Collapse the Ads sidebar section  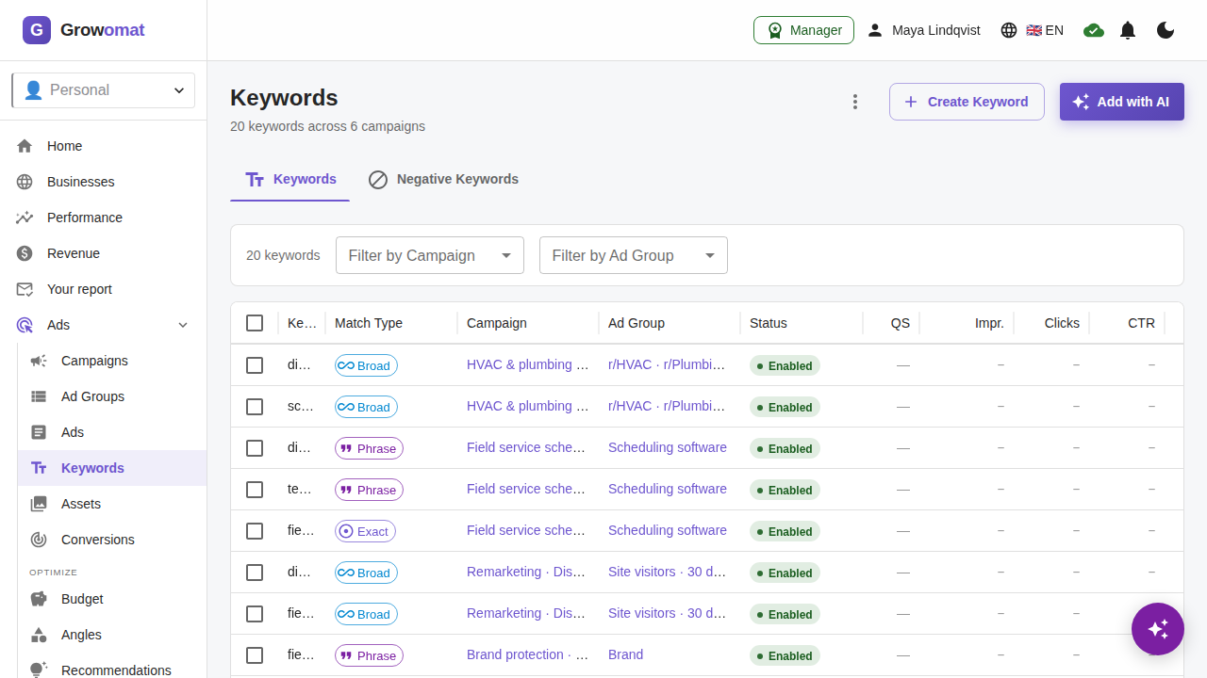click(103, 325)
